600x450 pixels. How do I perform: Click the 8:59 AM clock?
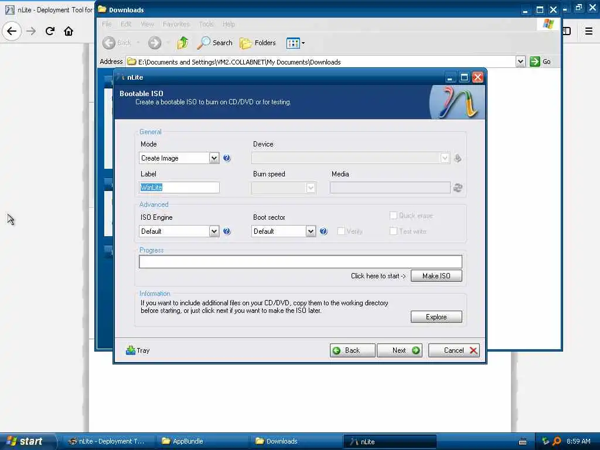pyautogui.click(x=578, y=441)
